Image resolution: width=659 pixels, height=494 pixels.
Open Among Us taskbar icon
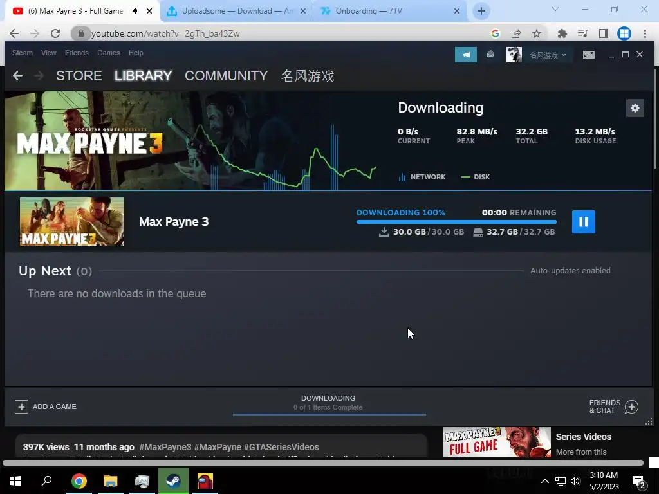[205, 481]
